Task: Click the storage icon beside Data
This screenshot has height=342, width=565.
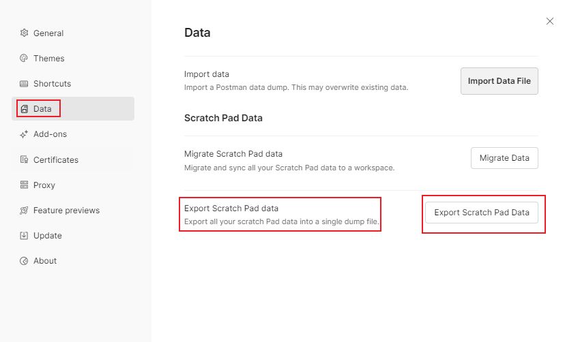Action: 24,109
